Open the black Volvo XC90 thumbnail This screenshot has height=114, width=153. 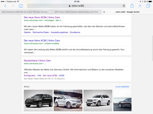tap(38, 100)
